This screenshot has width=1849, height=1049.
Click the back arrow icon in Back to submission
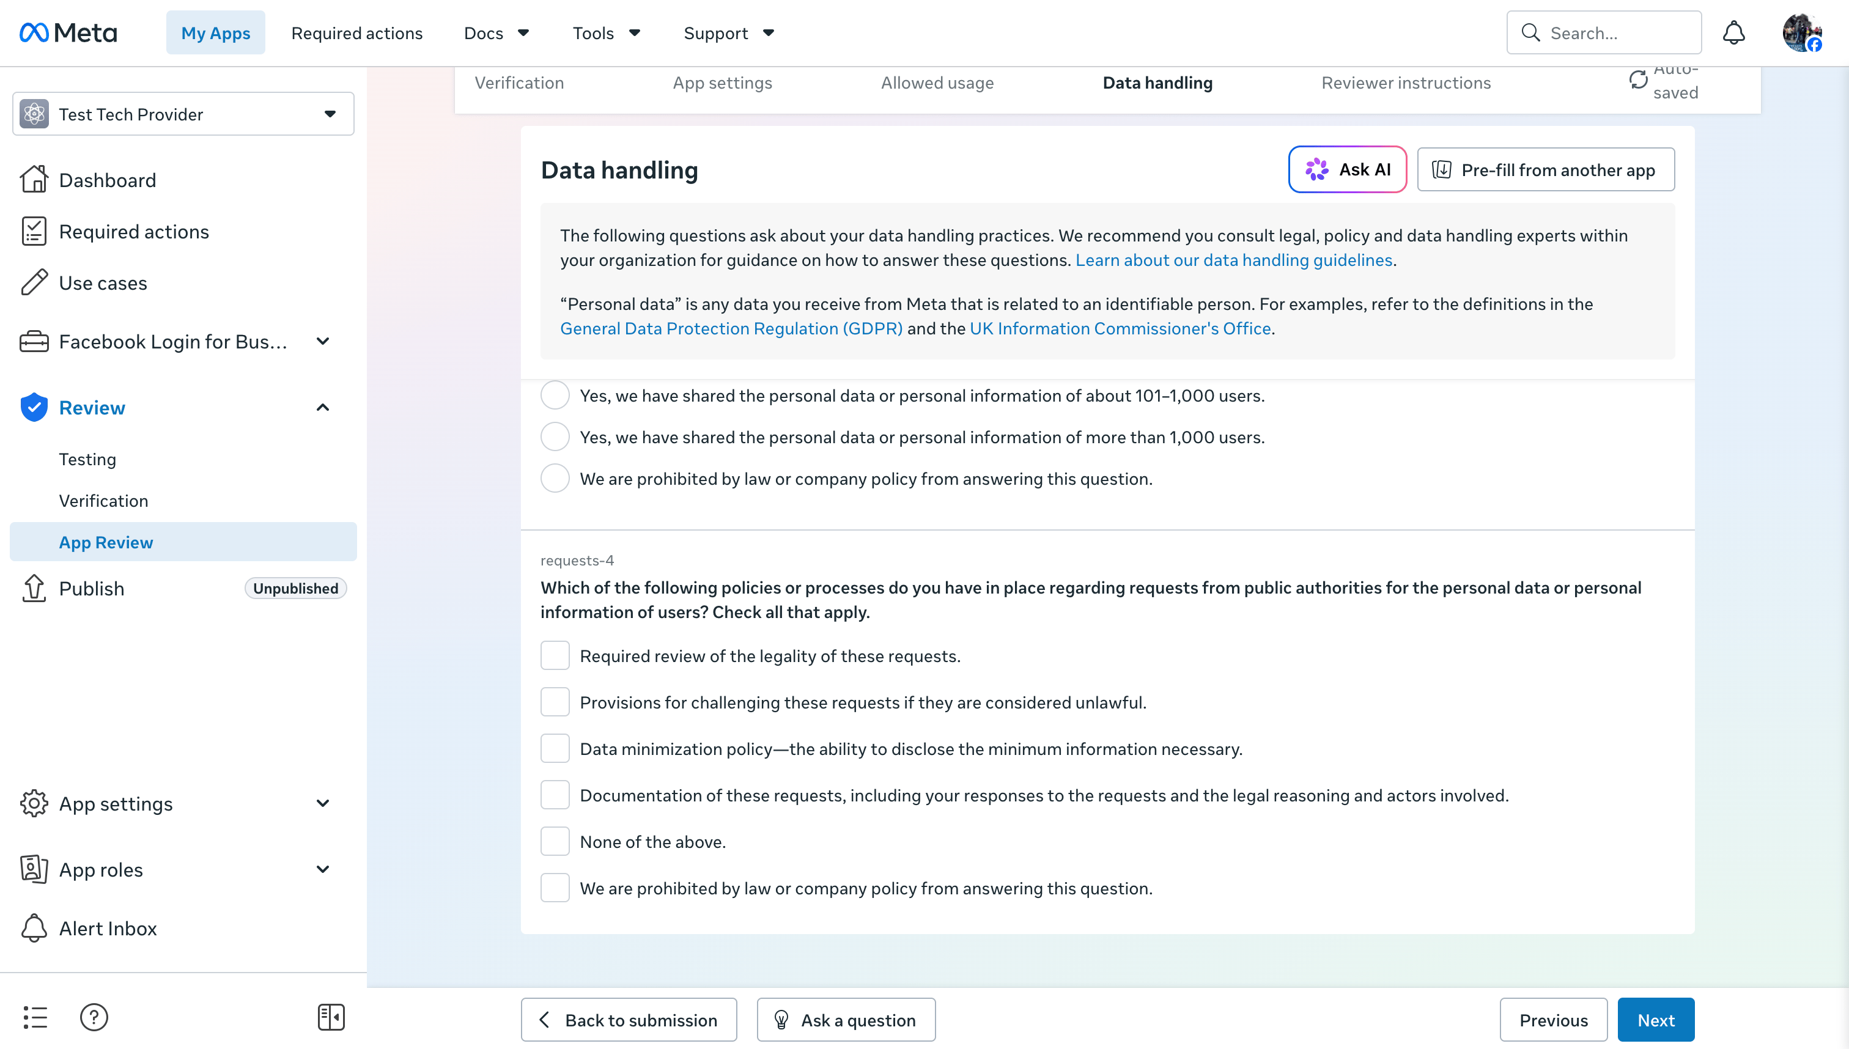[x=545, y=1020]
